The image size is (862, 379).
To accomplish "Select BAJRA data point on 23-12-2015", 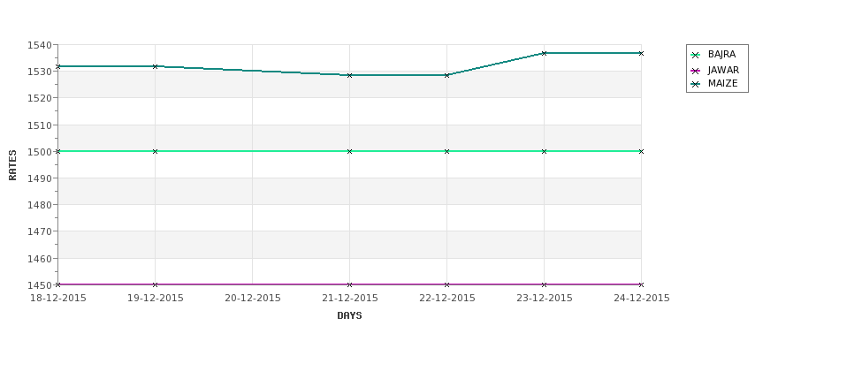I will pos(545,151).
